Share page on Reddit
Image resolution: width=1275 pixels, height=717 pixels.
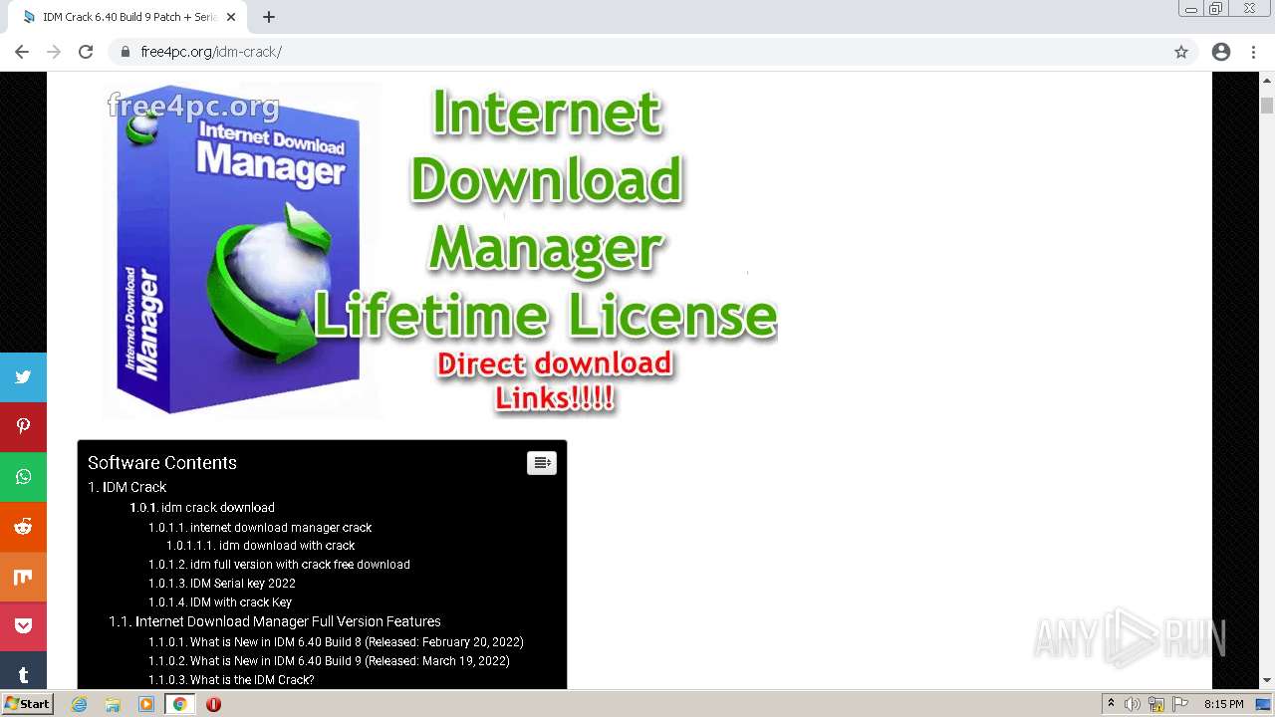[23, 527]
